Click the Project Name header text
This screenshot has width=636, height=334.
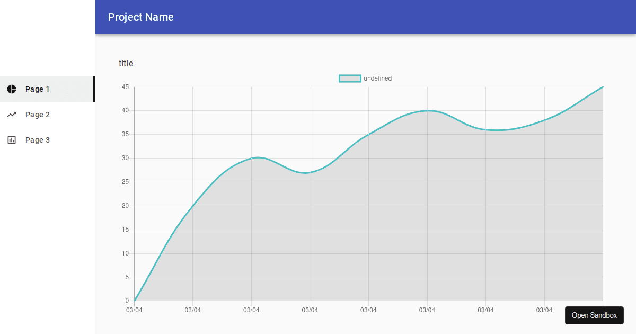tap(141, 17)
